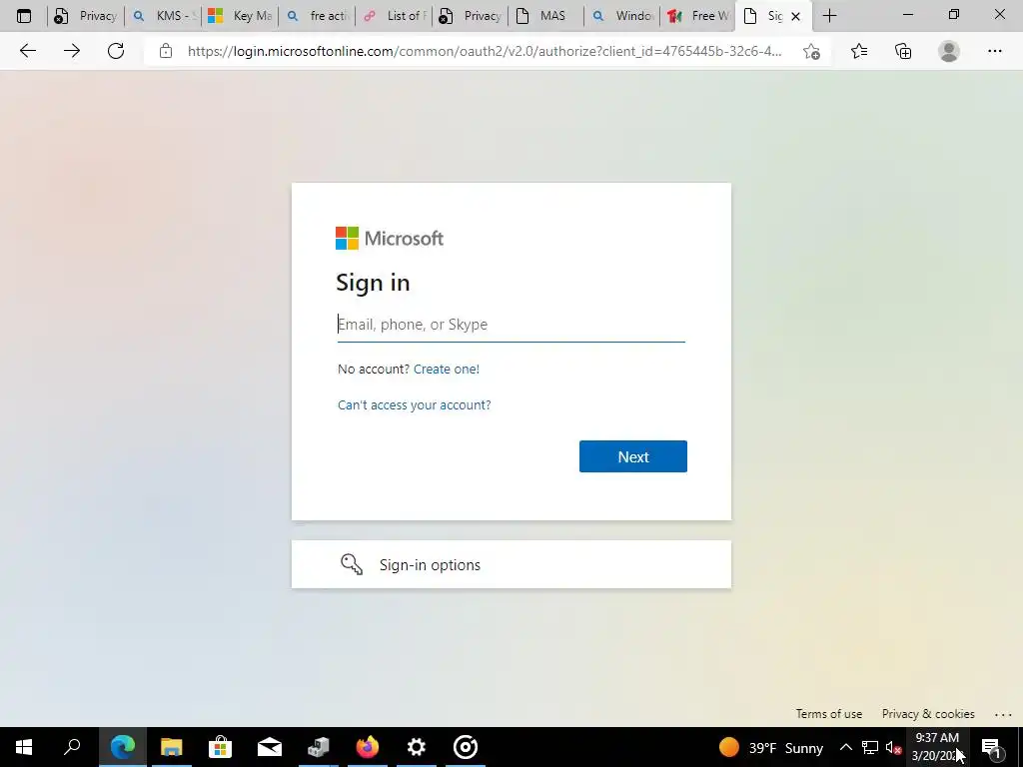1023x767 pixels.
Task: Click the address bar URL
Action: 485,51
